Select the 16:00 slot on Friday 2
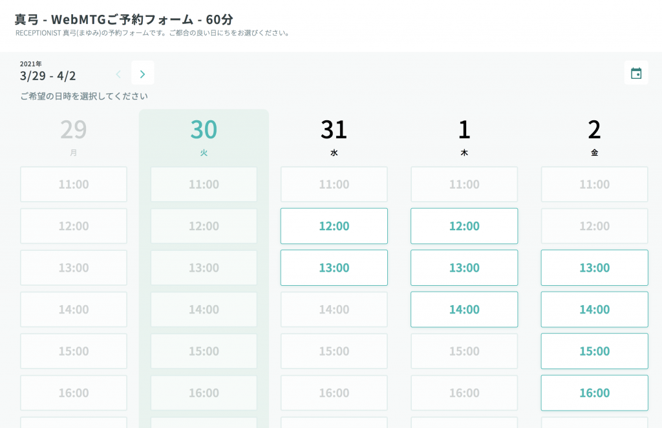Image resolution: width=662 pixels, height=428 pixels. pos(594,393)
